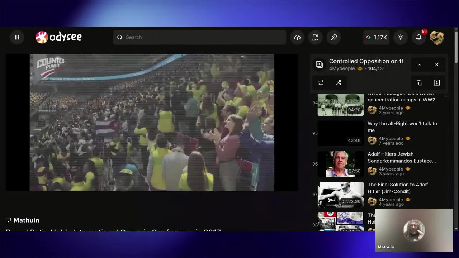Screen dimensions: 459x258
Task: Play thumbnail with 02:22:36 duration
Action: click(341, 195)
